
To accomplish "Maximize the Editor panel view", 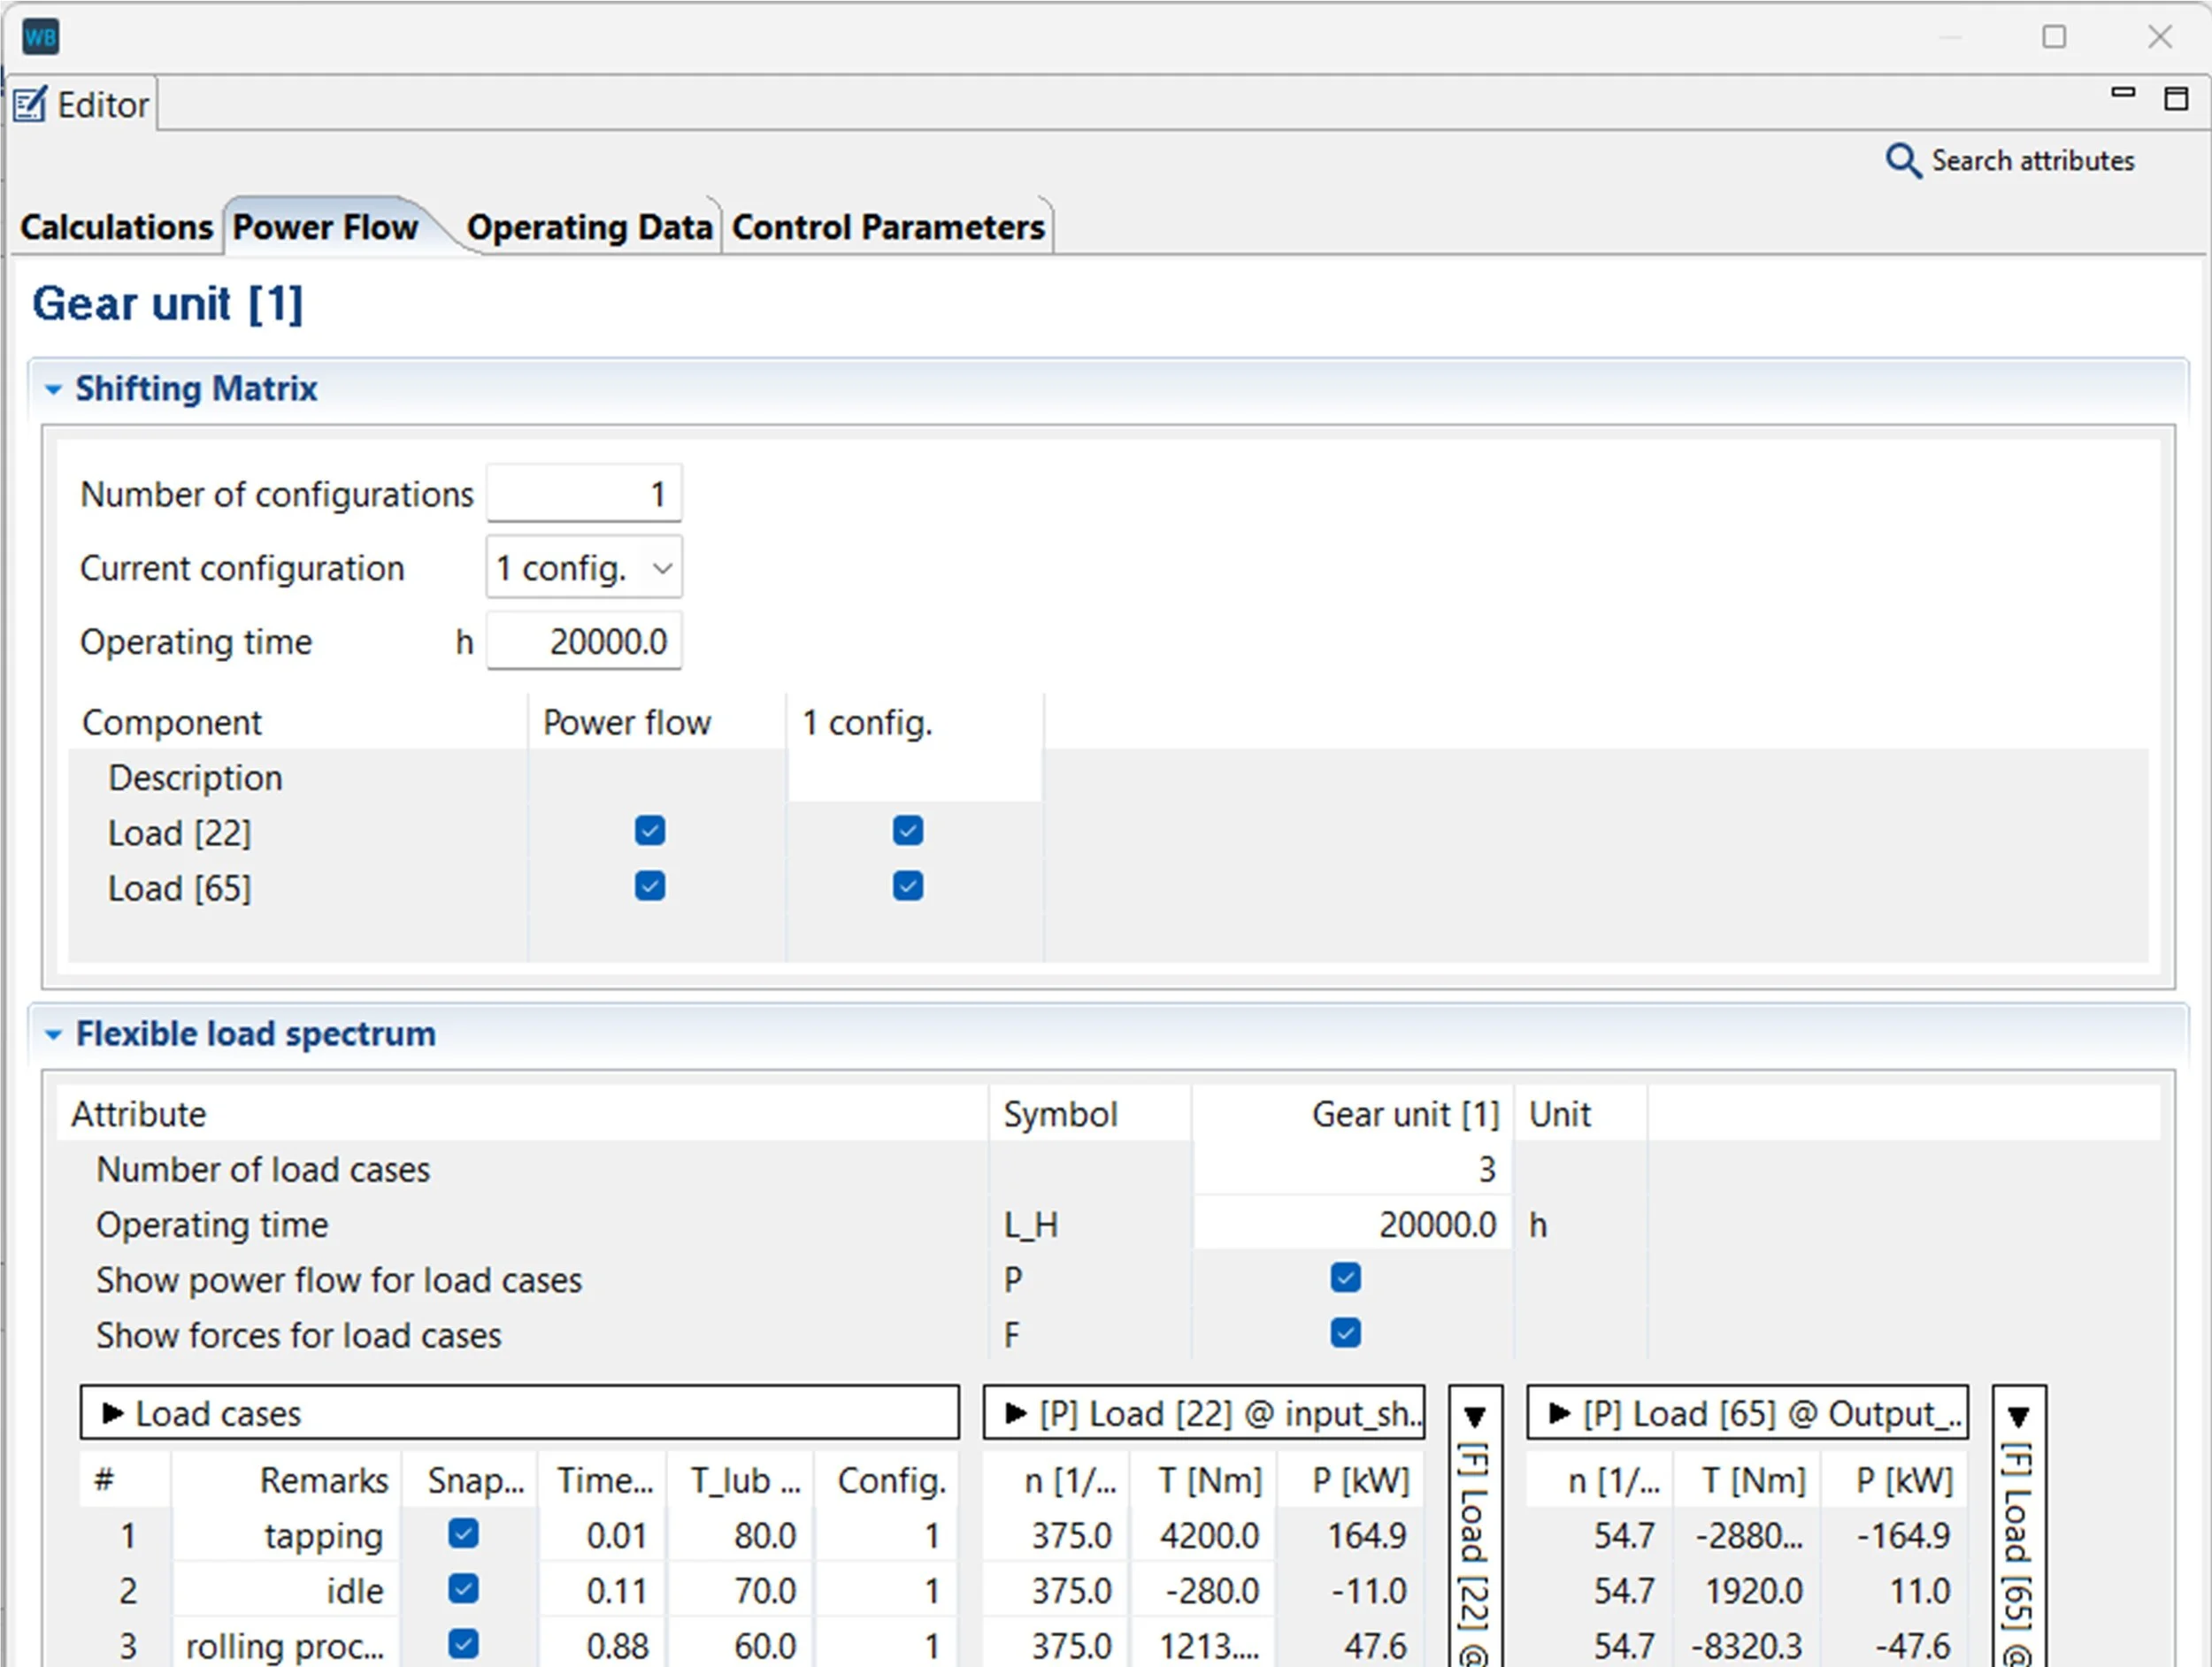I will (2176, 98).
